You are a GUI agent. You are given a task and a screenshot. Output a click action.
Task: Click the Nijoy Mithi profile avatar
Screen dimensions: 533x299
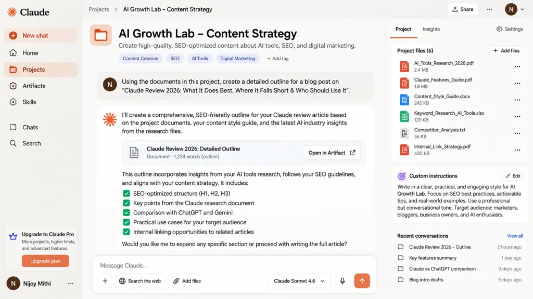click(13, 283)
